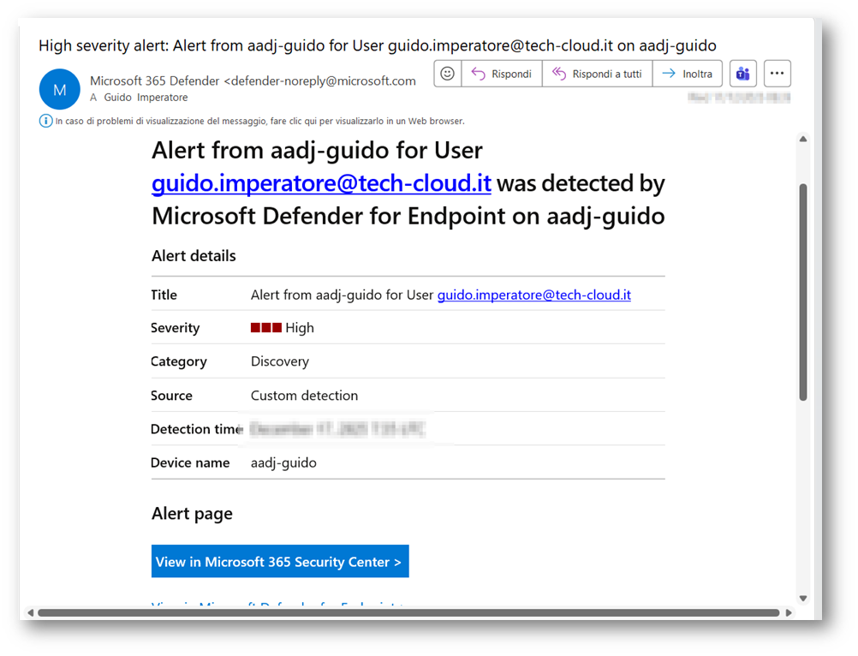Click the info icon above message body
Viewport: 858px width, 656px height.
point(46,121)
